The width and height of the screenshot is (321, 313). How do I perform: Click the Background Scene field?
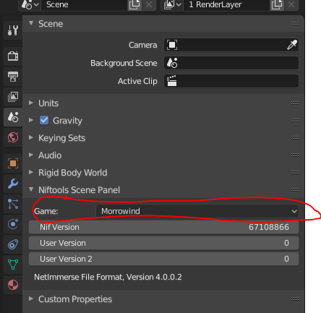[231, 63]
